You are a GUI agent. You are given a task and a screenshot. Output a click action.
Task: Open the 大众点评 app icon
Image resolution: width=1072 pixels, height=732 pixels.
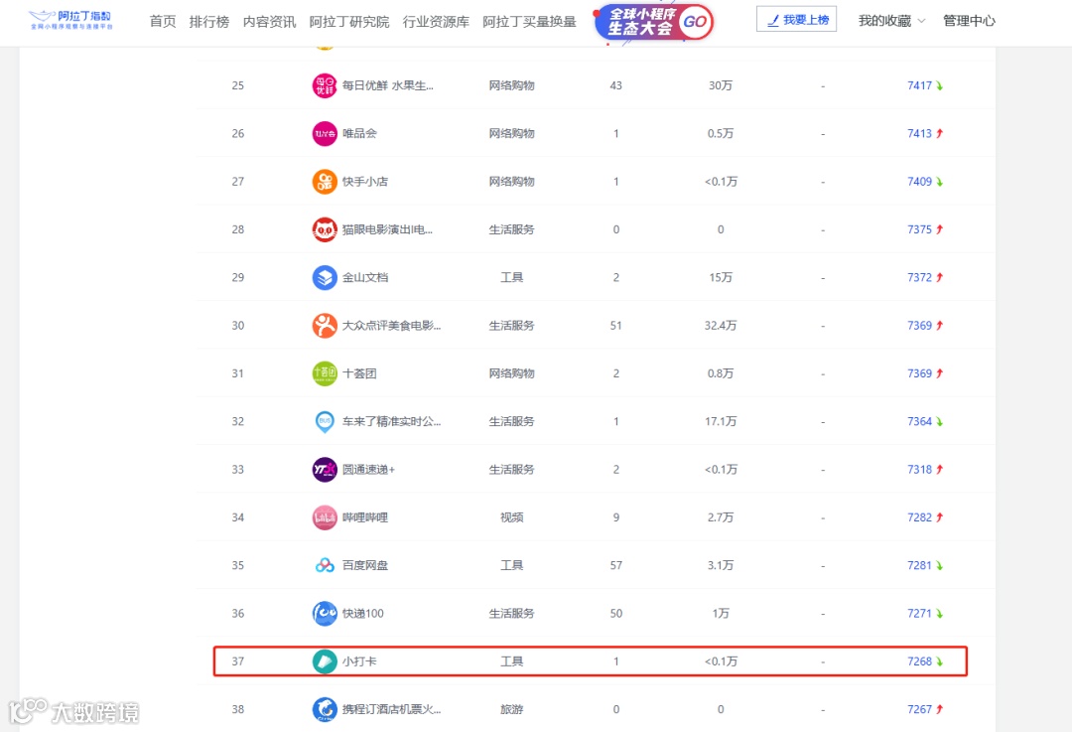pos(324,326)
